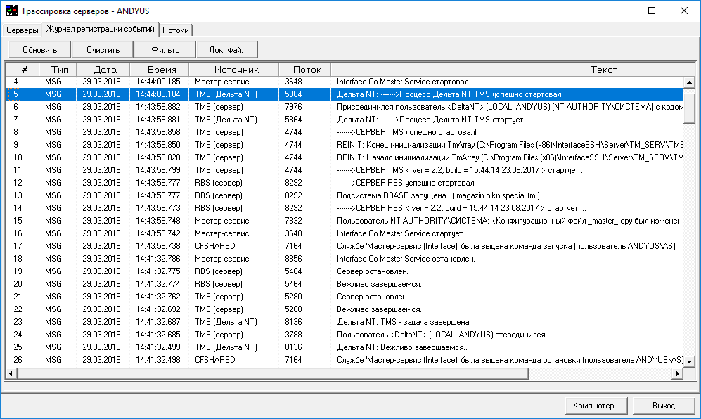Click the Текст column header
This screenshot has height=419, width=701.
click(603, 70)
